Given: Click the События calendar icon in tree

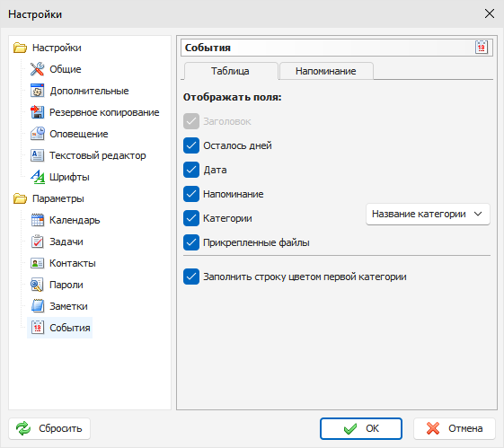Looking at the screenshot, I should click(38, 328).
